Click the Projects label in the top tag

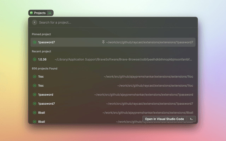click(40, 13)
